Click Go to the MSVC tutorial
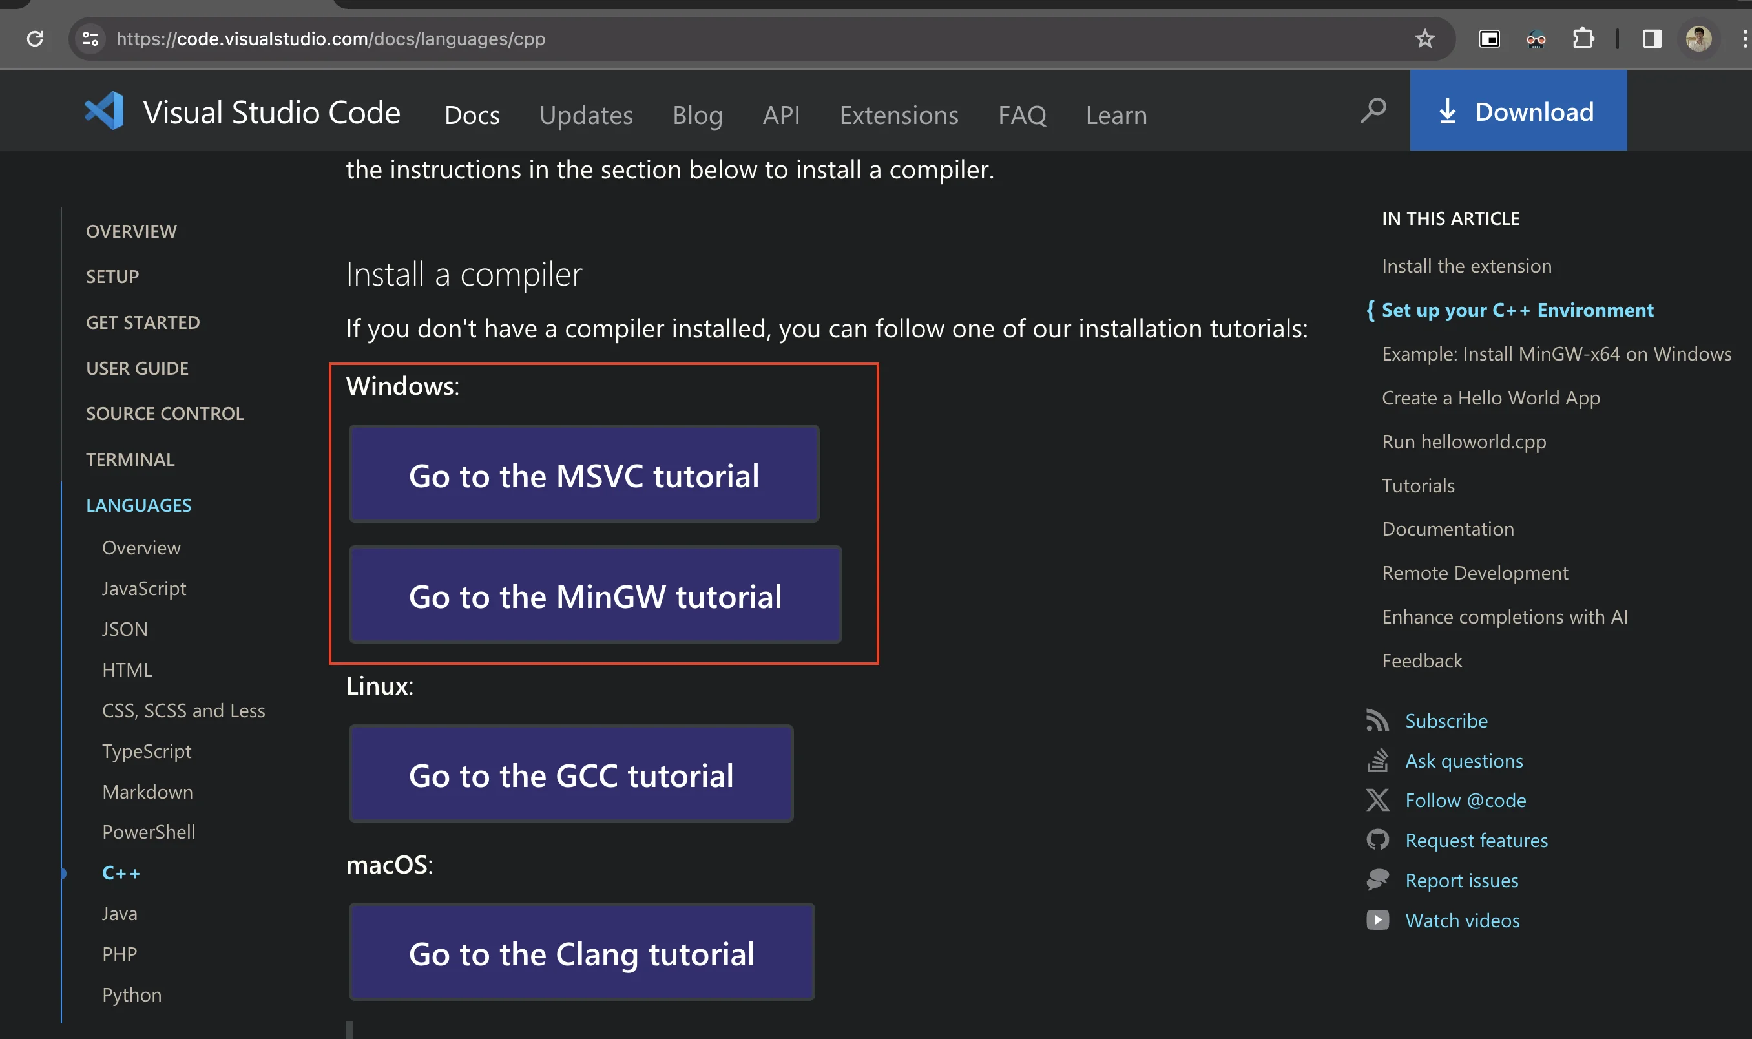The height and width of the screenshot is (1039, 1752). pos(584,474)
